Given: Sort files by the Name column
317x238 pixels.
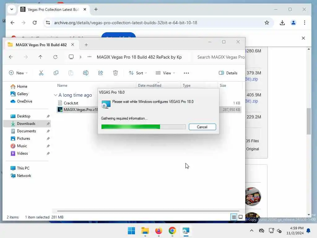Looking at the screenshot, I should click(62, 86).
